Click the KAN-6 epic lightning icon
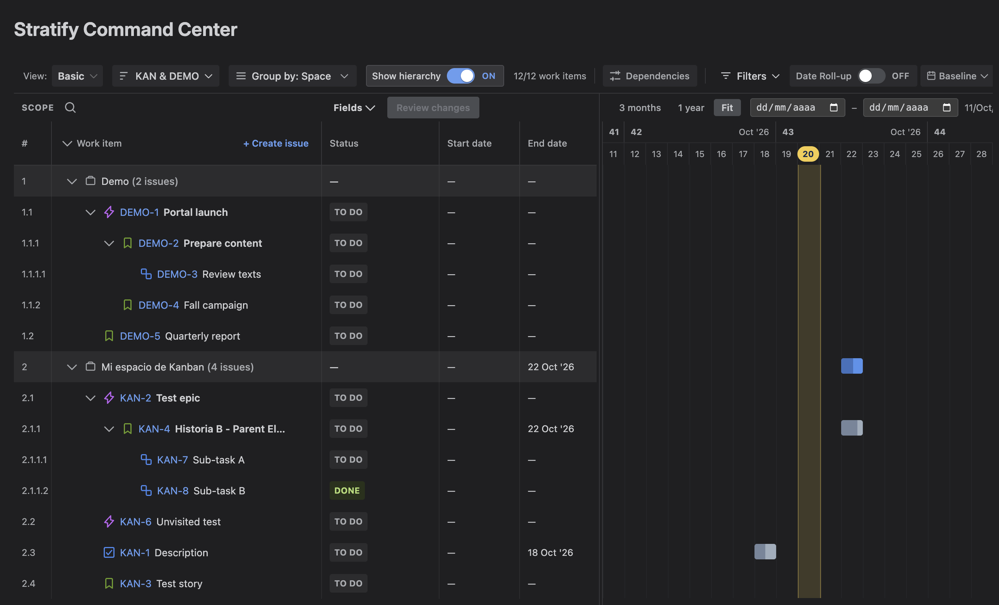999x605 pixels. [x=109, y=521]
